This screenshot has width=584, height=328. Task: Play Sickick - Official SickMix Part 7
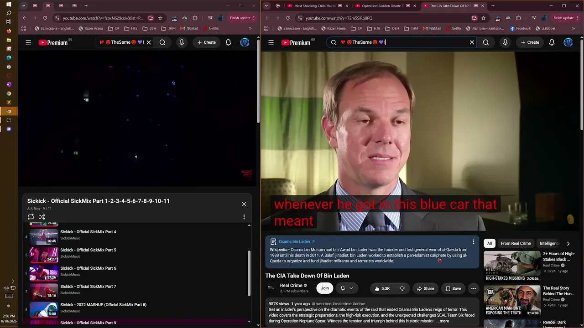[x=136, y=291]
